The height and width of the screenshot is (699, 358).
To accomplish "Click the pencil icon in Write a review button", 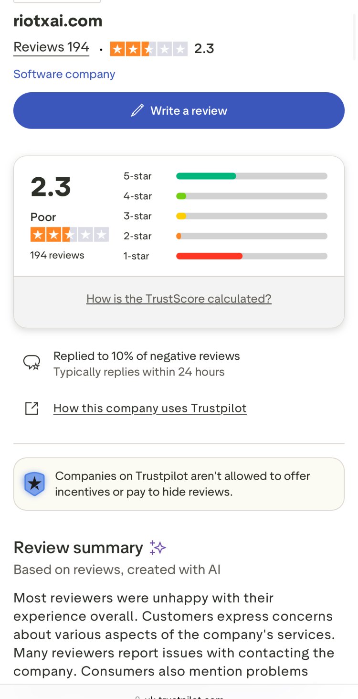I will pyautogui.click(x=137, y=110).
